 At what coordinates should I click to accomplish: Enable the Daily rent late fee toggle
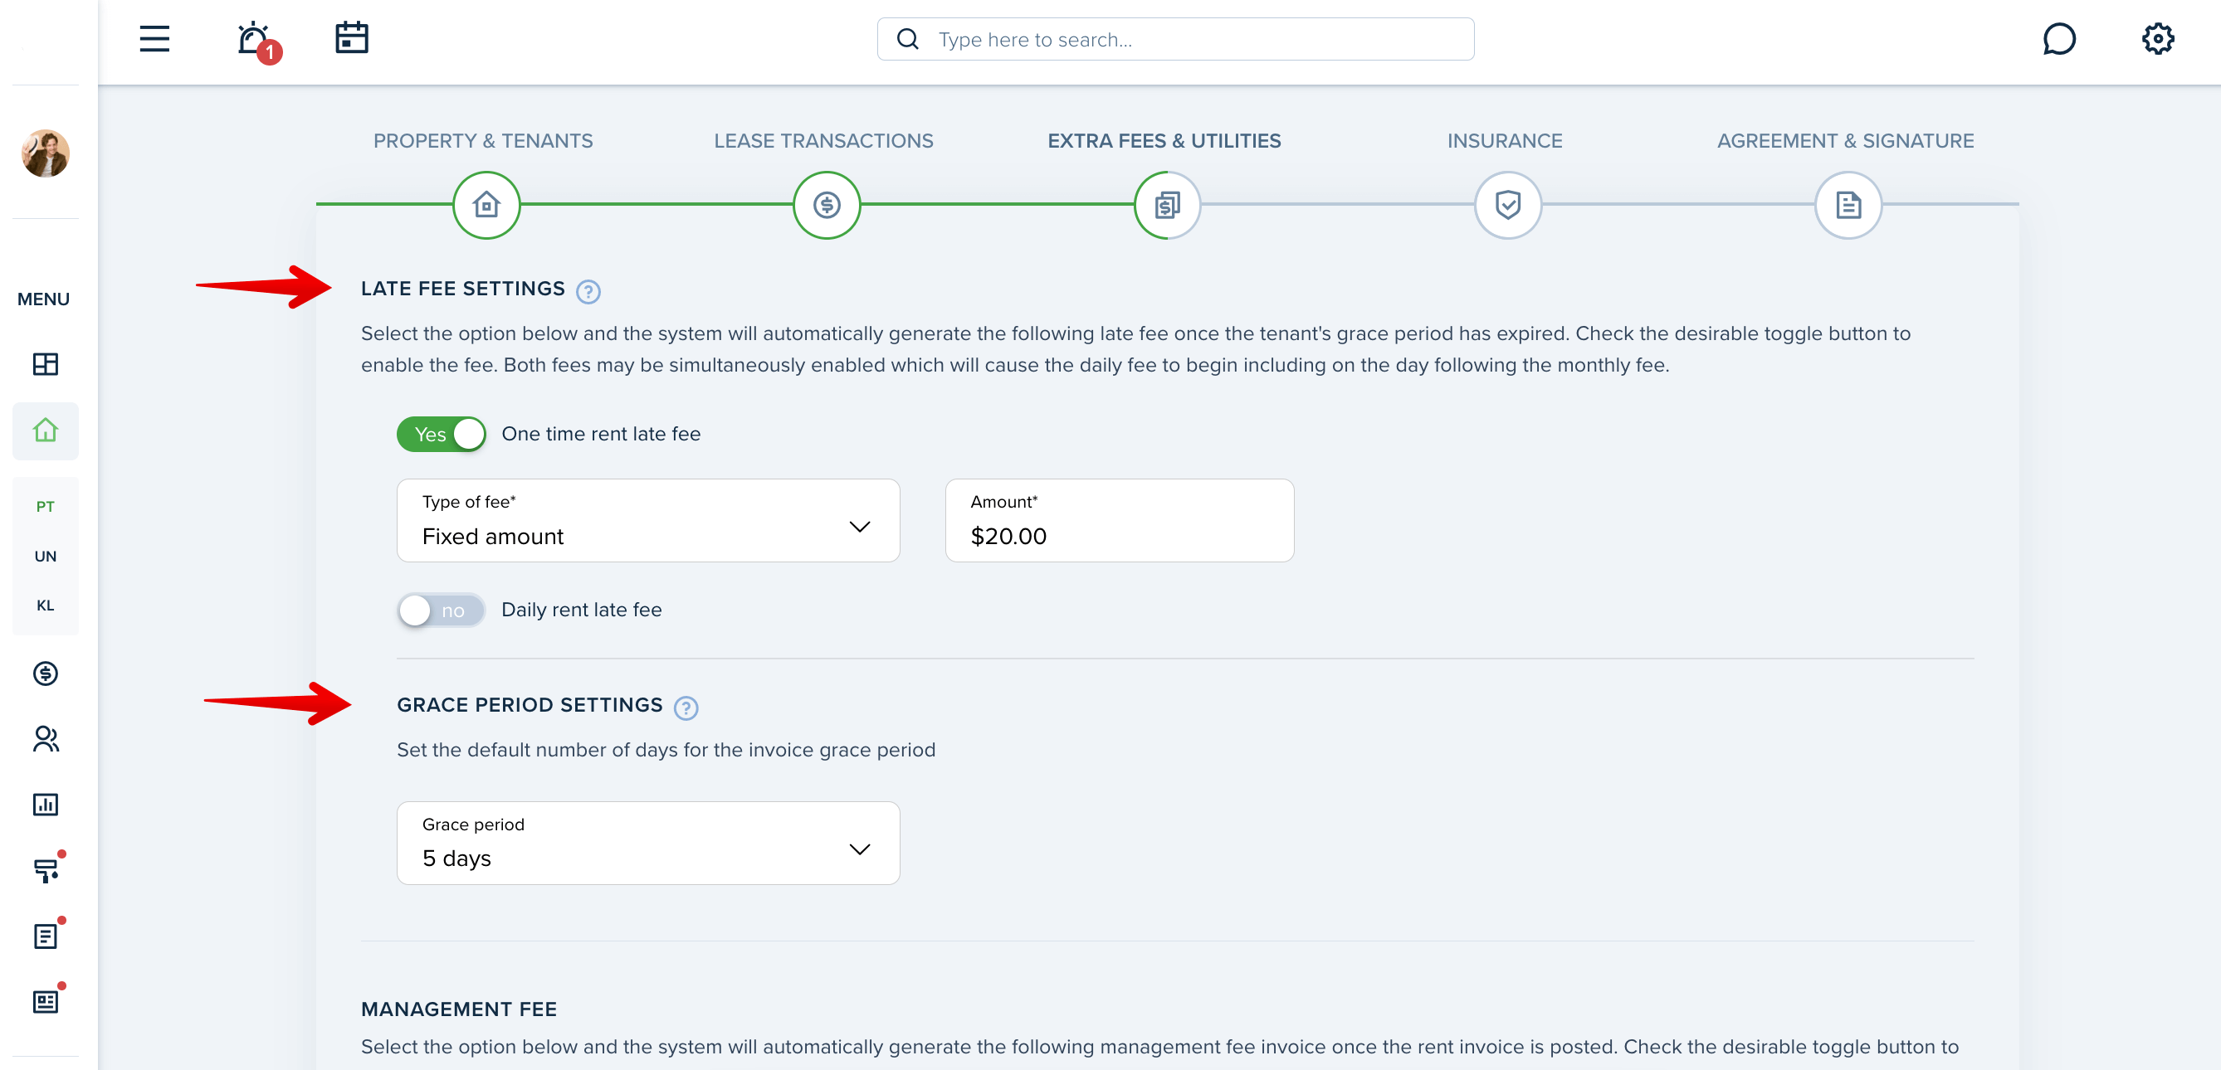pyautogui.click(x=442, y=610)
